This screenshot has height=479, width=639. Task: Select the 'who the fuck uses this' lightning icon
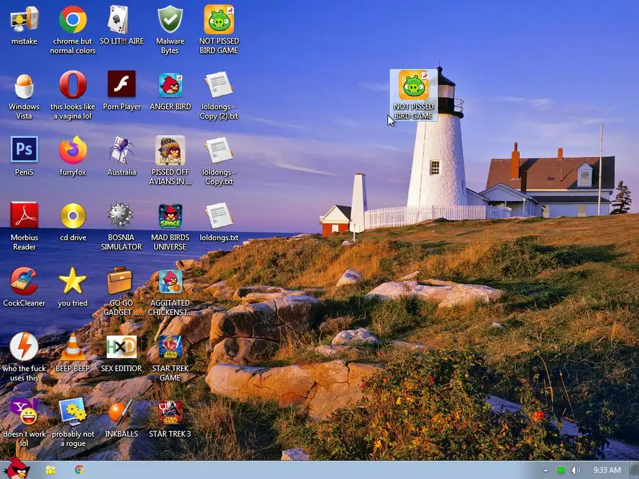click(x=24, y=347)
